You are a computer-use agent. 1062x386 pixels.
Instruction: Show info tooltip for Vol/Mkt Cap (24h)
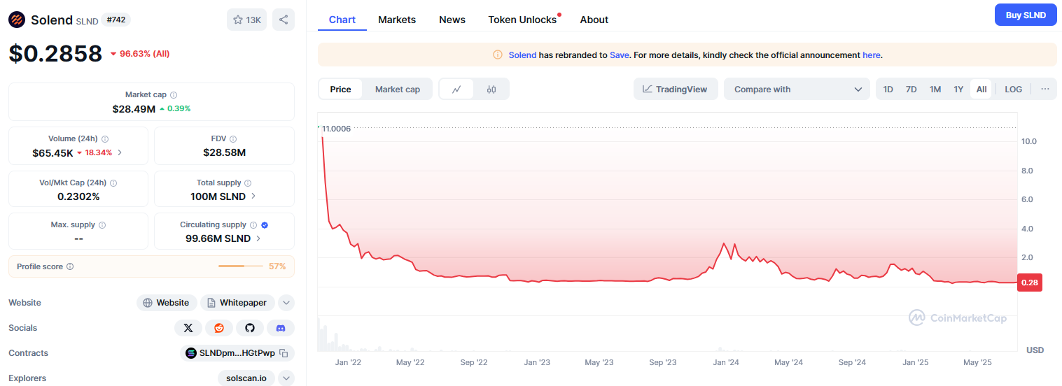(113, 183)
